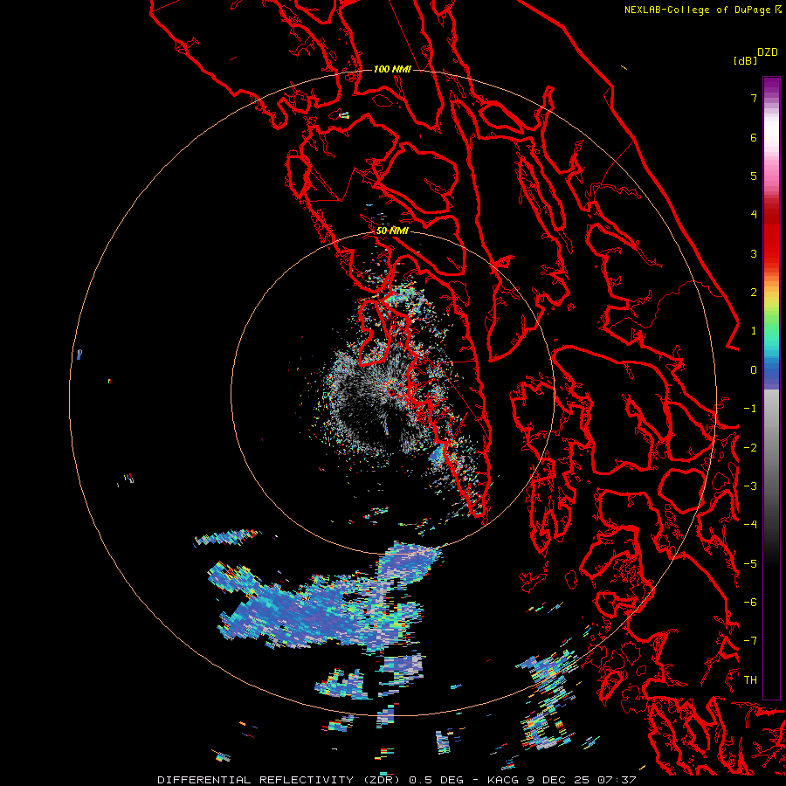This screenshot has height=786, width=786.
Task: Select the -1 value on the scale
Action: pyautogui.click(x=750, y=409)
